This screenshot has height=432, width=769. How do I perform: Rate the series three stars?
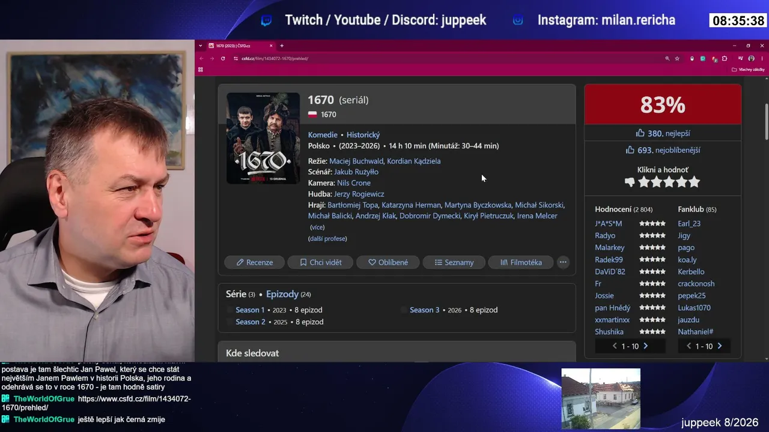click(x=669, y=182)
